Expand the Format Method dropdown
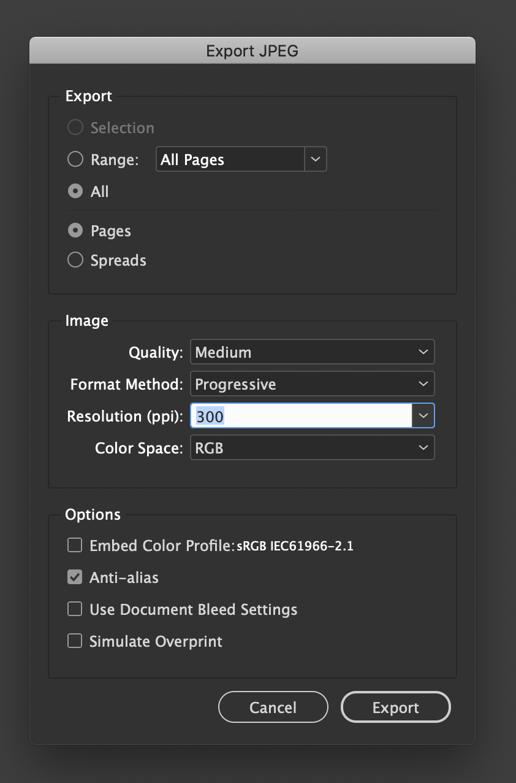The image size is (516, 783). coord(312,384)
